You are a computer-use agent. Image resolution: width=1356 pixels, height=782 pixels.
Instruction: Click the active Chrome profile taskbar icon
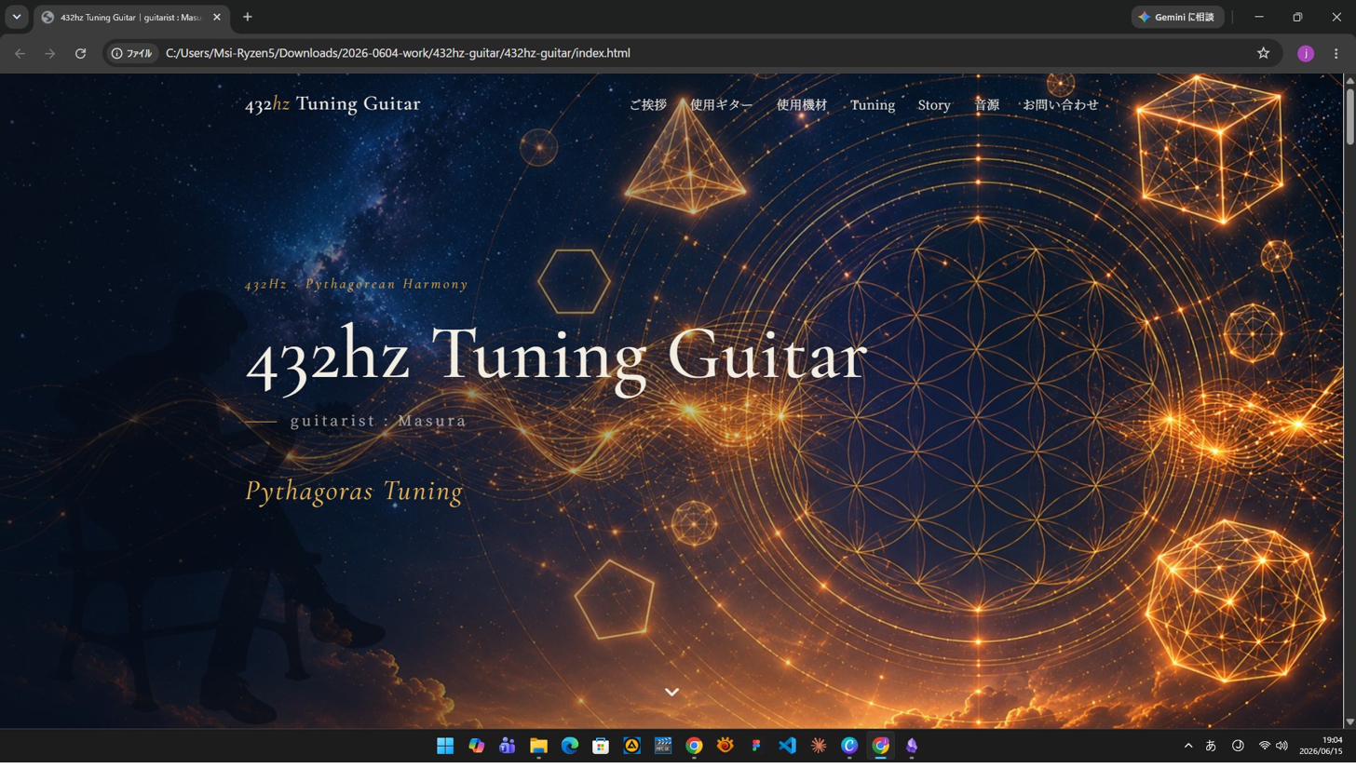pos(880,746)
